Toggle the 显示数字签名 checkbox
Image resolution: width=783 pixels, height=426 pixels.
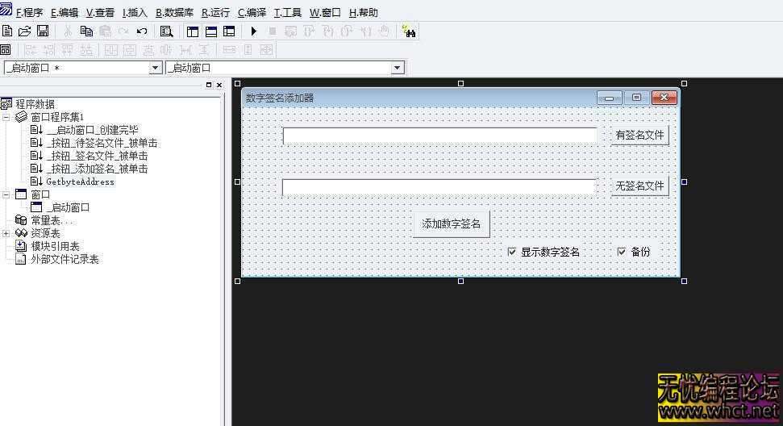tap(512, 252)
